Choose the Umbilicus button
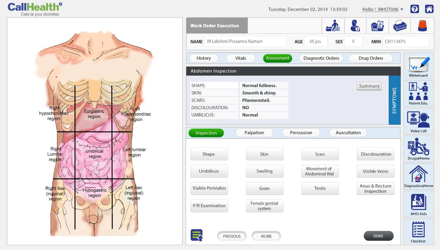 [x=209, y=171]
